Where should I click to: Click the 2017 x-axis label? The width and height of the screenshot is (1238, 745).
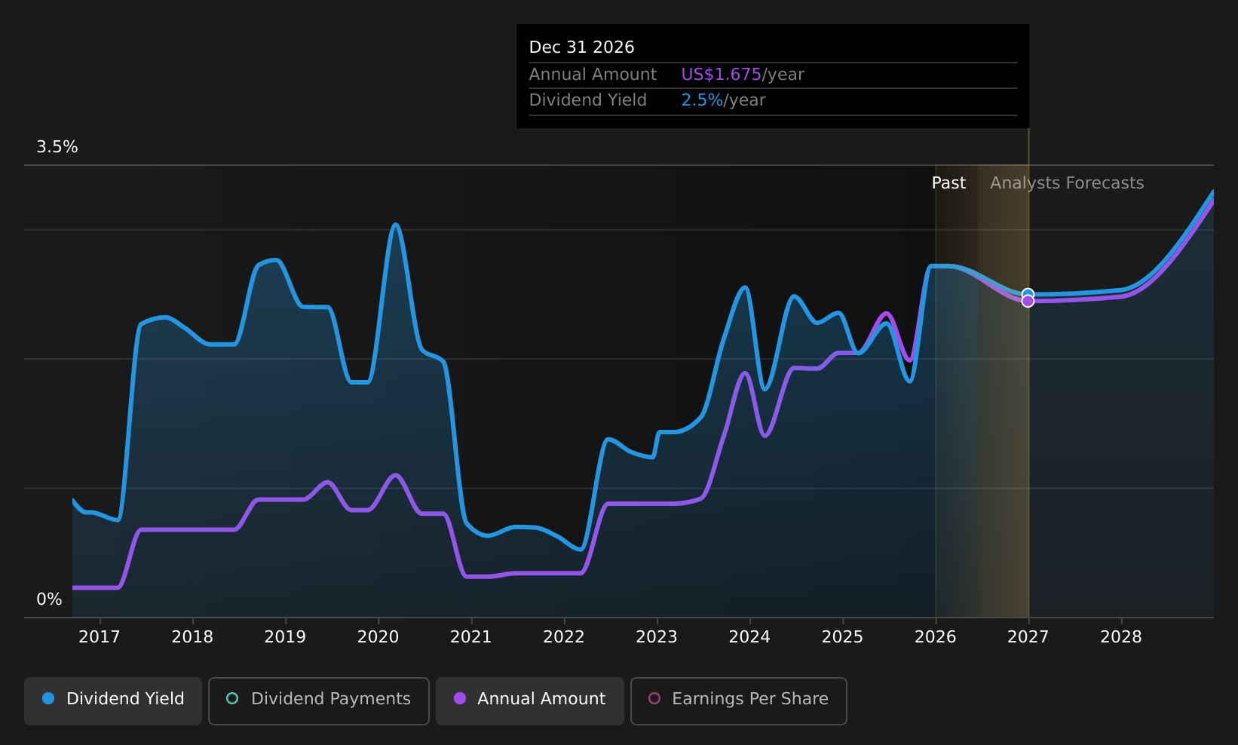[100, 637]
